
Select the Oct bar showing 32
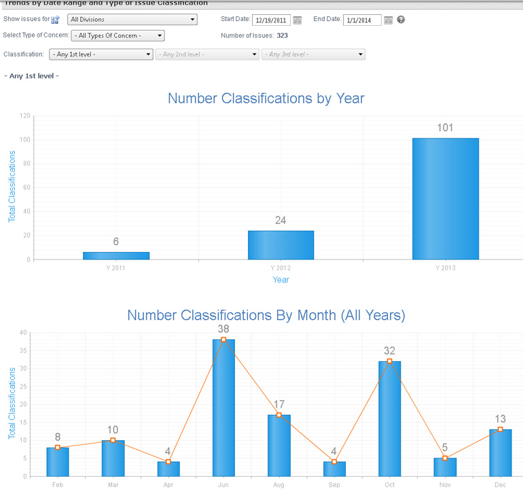pyautogui.click(x=390, y=418)
